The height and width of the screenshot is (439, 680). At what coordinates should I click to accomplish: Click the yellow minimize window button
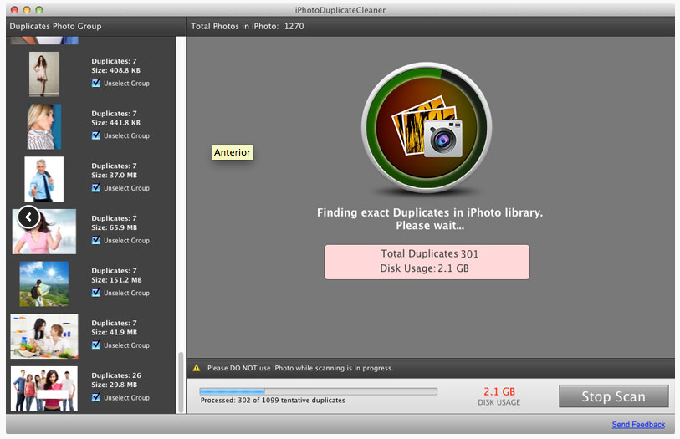27,9
